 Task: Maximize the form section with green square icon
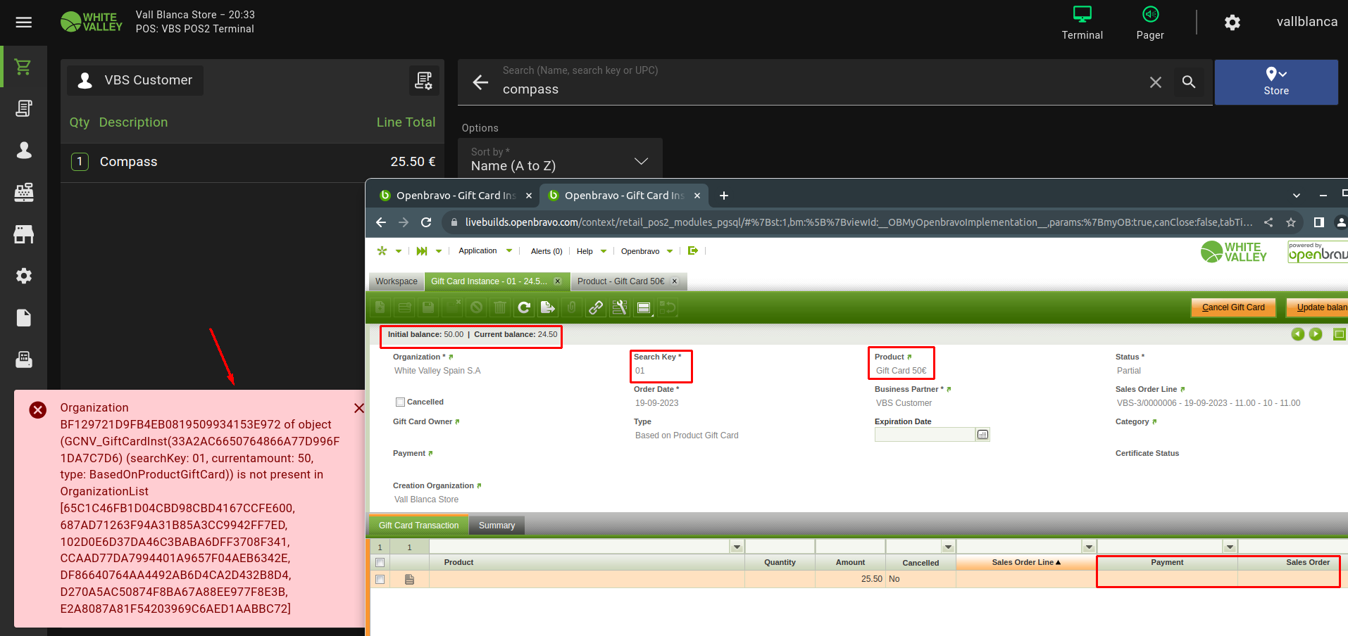tap(1340, 334)
